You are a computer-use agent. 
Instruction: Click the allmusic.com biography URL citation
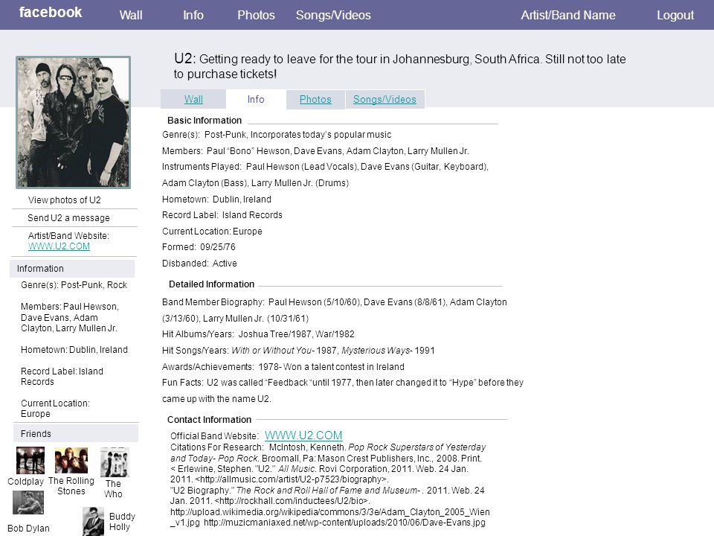(292, 479)
